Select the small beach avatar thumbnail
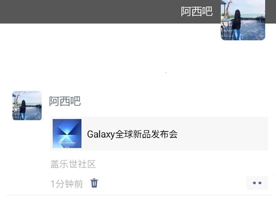This screenshot has width=276, height=198. [x=27, y=105]
